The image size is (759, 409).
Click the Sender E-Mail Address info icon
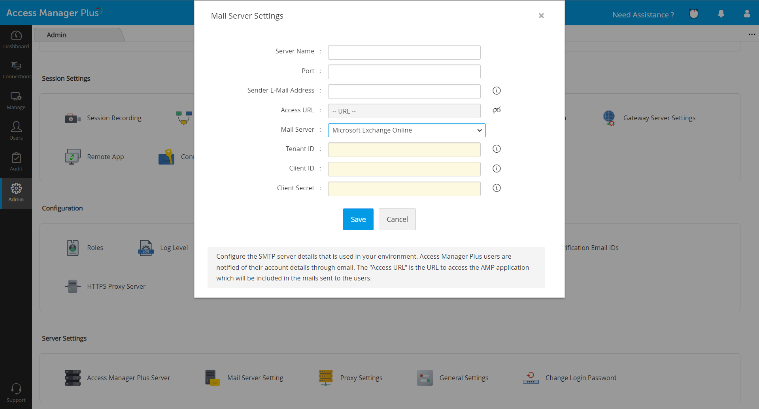click(497, 91)
